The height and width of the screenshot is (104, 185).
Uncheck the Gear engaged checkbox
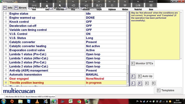(6, 79)
